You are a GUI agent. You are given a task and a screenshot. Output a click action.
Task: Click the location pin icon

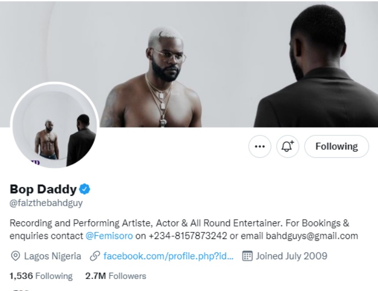(x=15, y=256)
